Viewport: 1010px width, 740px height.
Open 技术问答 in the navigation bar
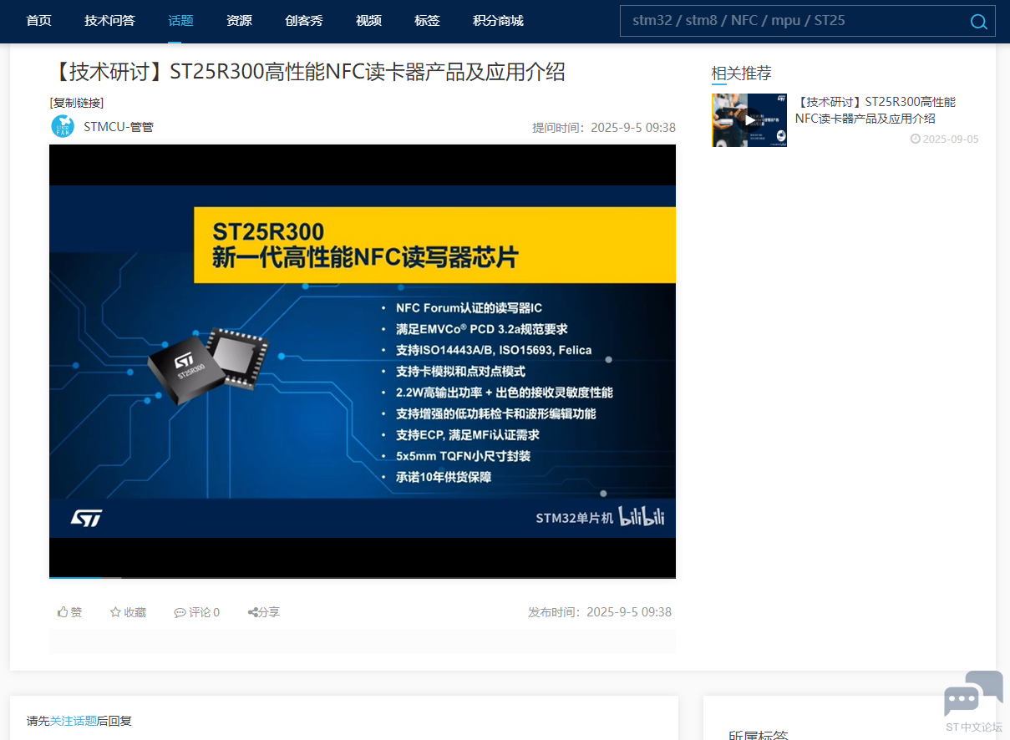pyautogui.click(x=109, y=21)
